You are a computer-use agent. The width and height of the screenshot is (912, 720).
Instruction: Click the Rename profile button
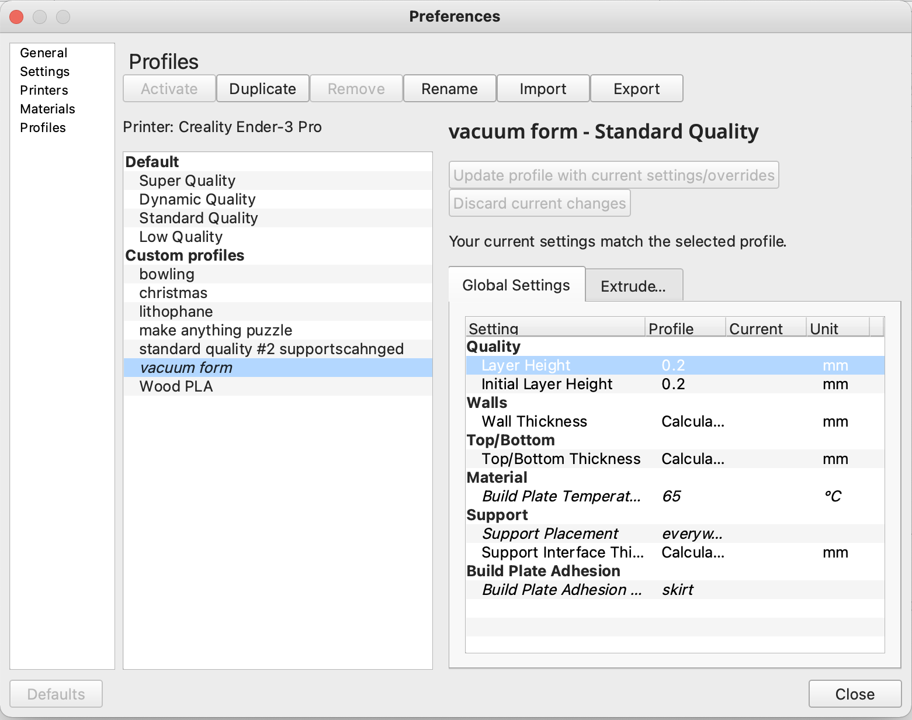(x=450, y=88)
